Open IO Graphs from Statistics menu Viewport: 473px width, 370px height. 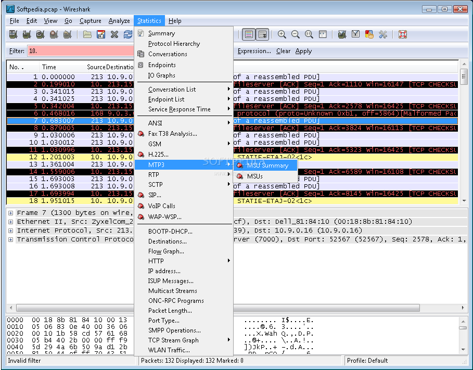(x=183, y=75)
